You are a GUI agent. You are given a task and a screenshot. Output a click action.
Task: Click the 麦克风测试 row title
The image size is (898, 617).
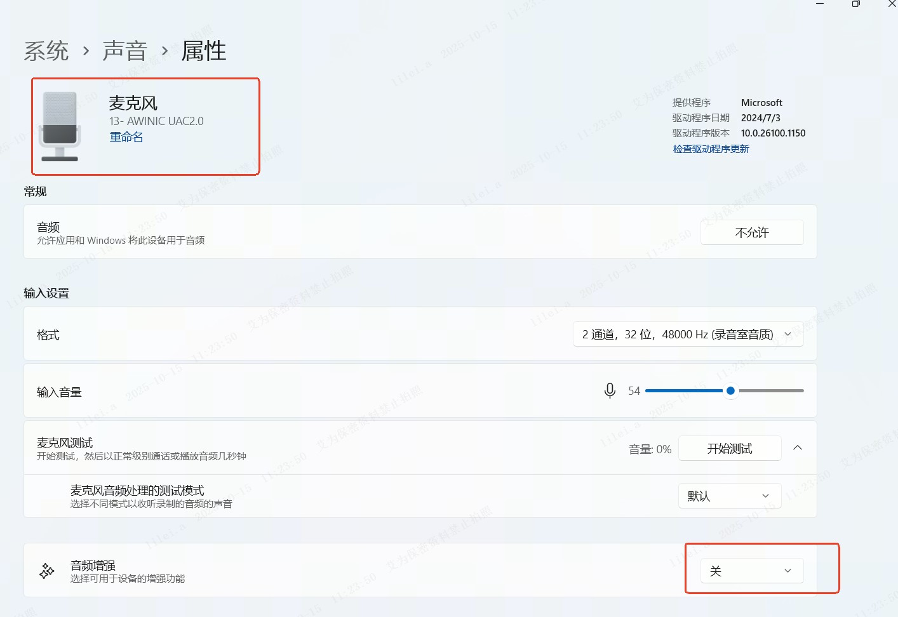tap(65, 442)
